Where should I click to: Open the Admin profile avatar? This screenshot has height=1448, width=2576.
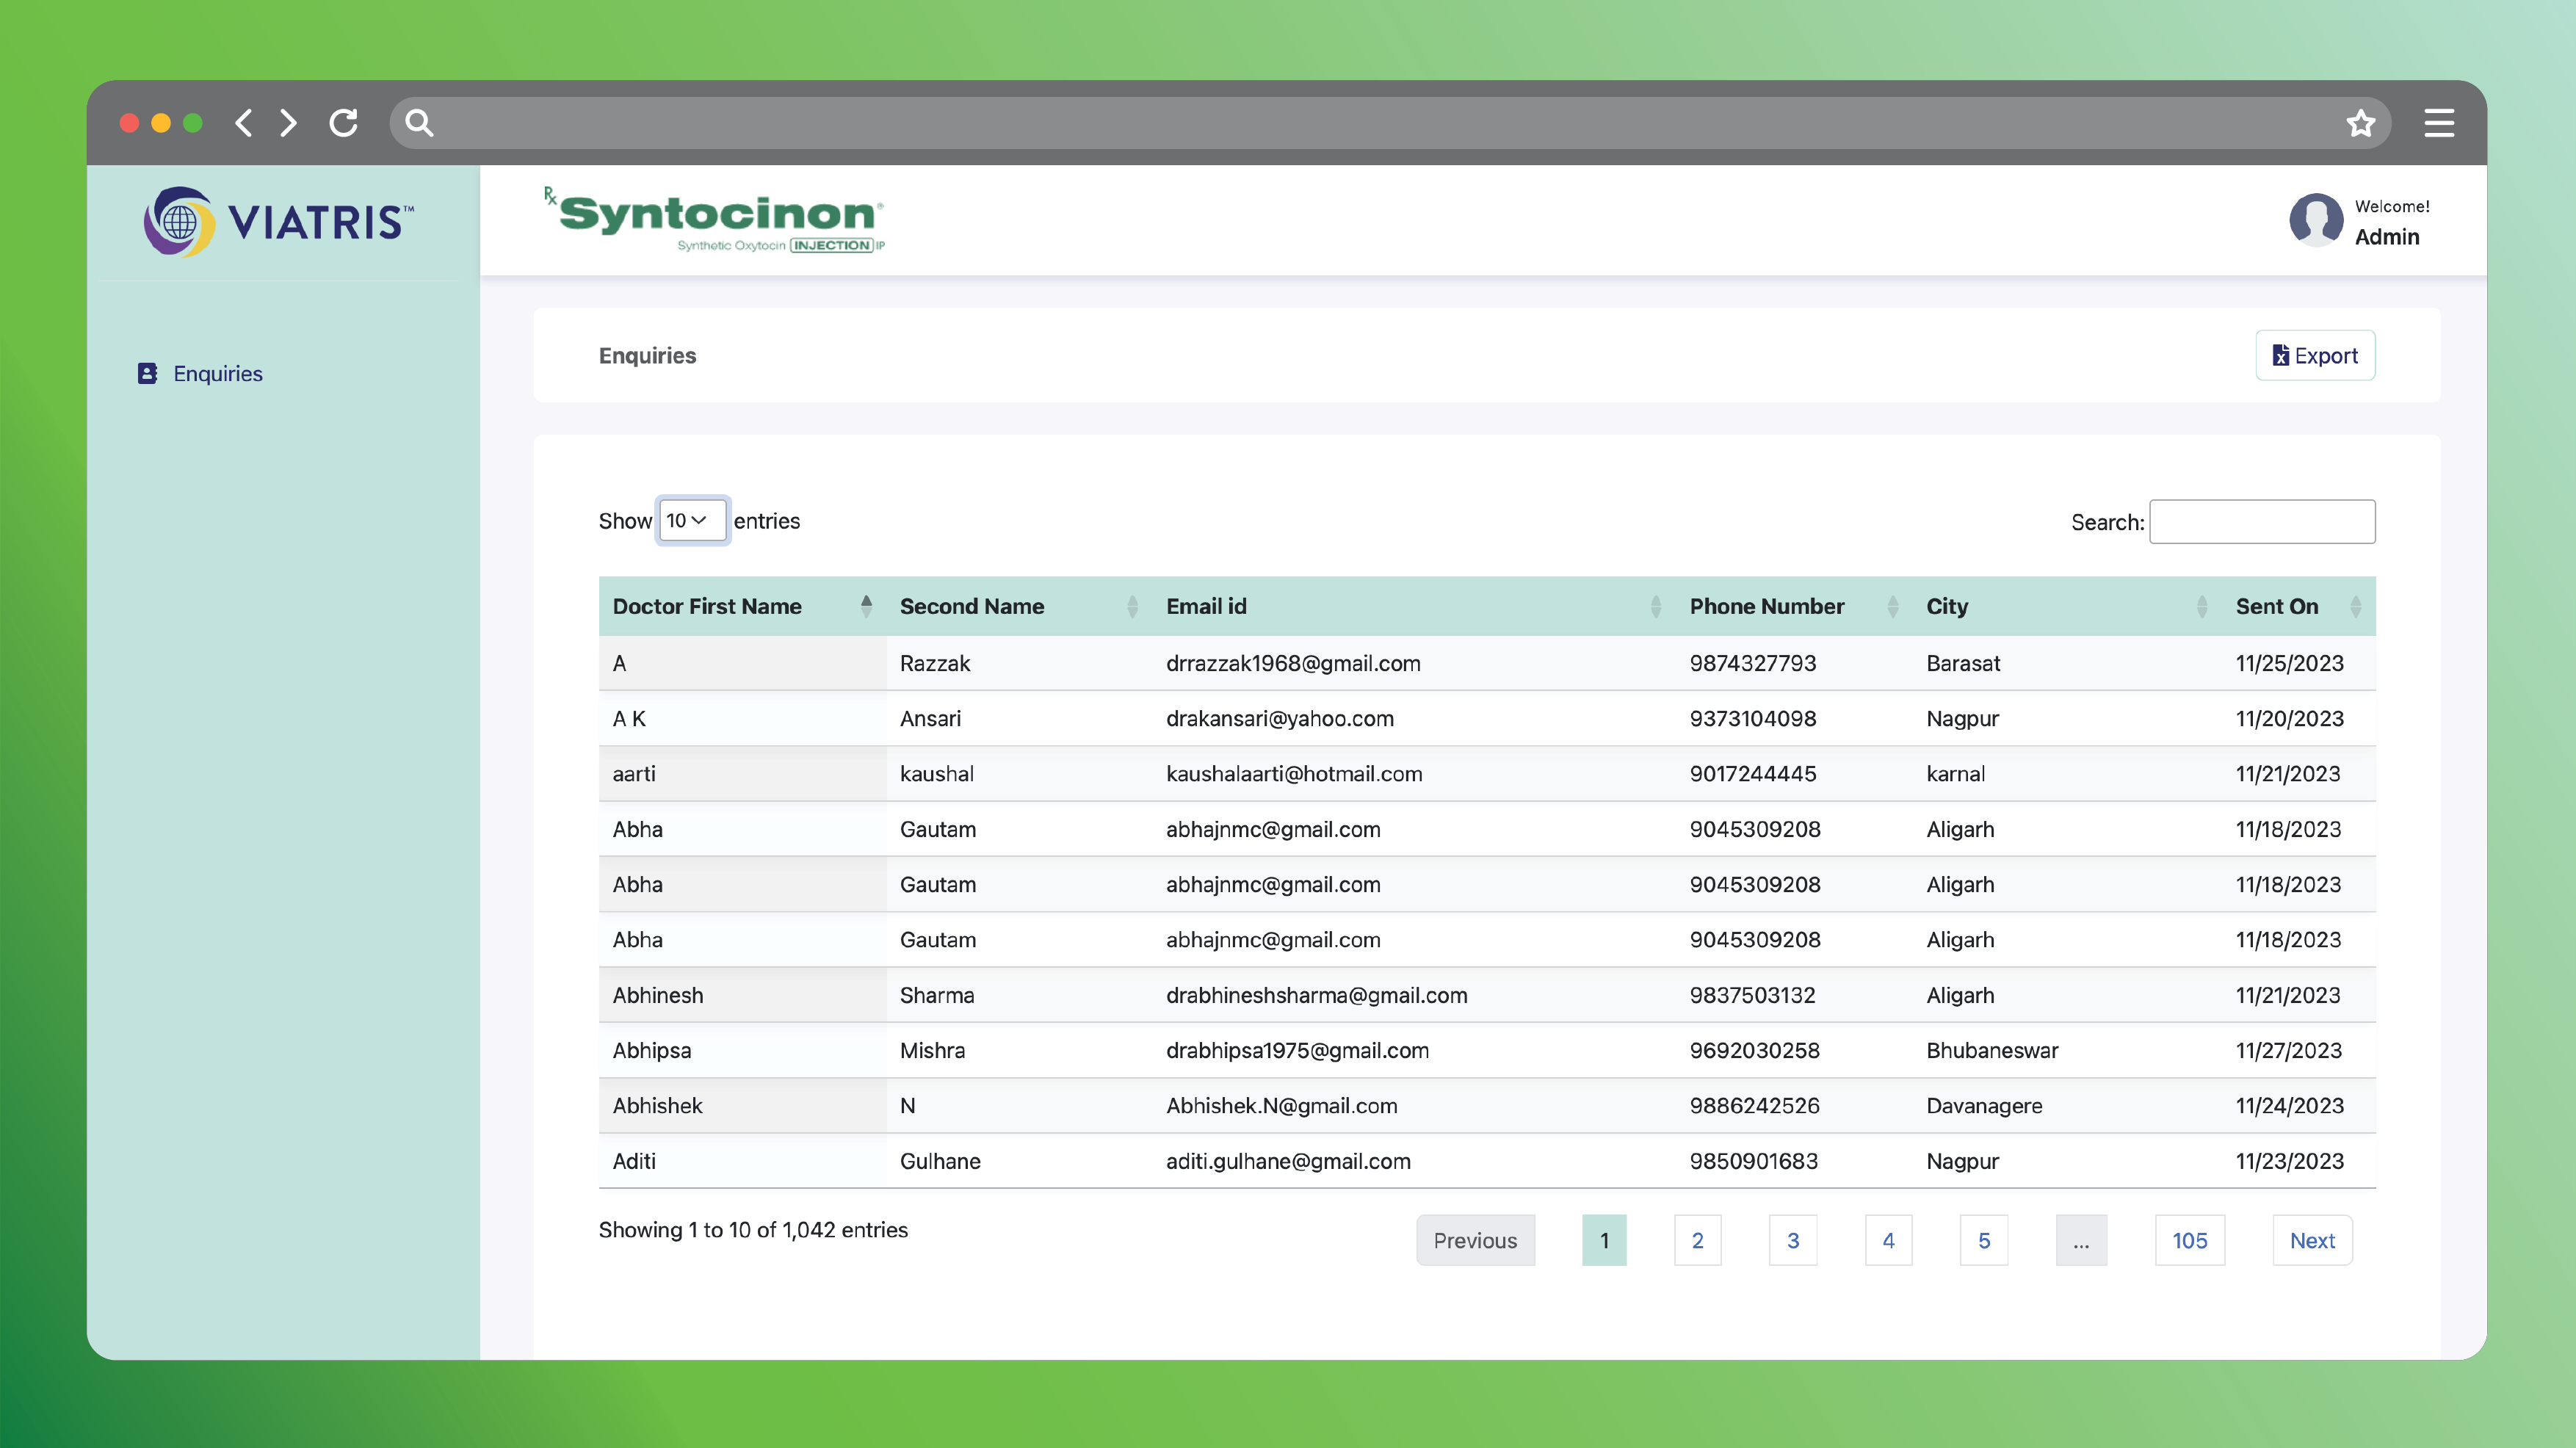click(x=2318, y=220)
